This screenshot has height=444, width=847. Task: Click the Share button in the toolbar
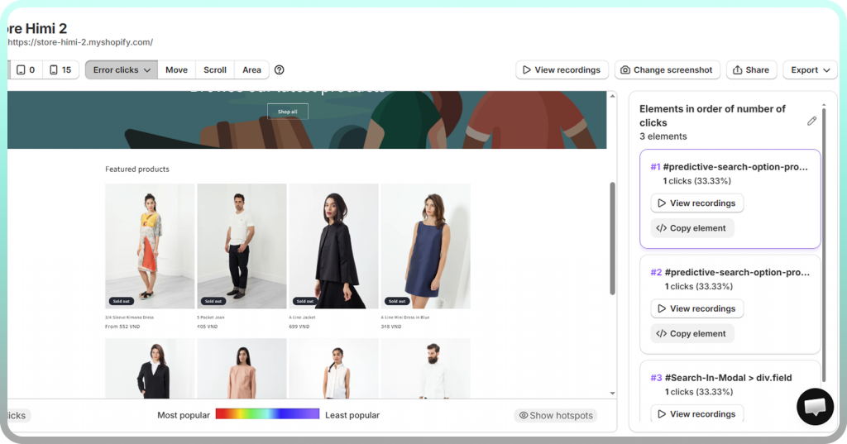point(751,70)
